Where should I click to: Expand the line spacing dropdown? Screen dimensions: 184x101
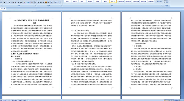coord(52,2)
